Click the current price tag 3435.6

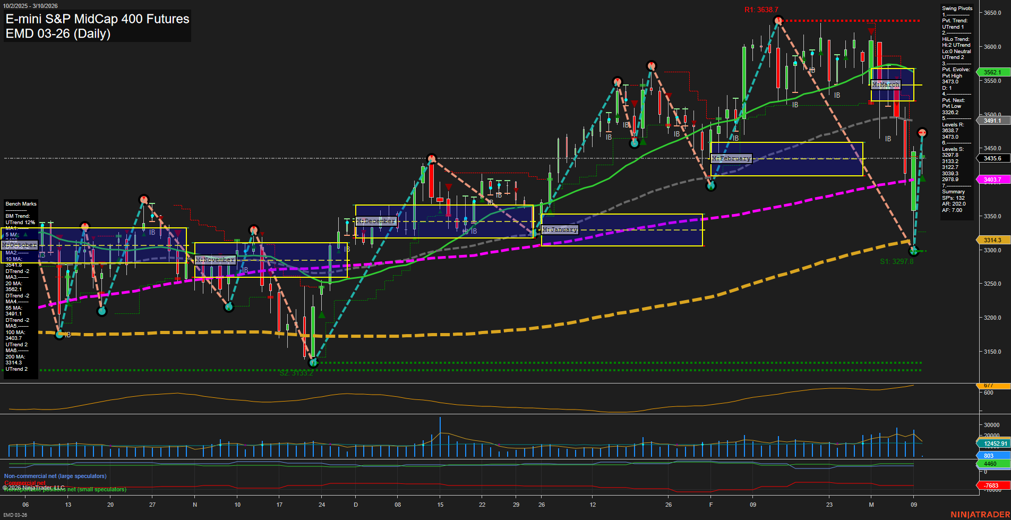991,158
